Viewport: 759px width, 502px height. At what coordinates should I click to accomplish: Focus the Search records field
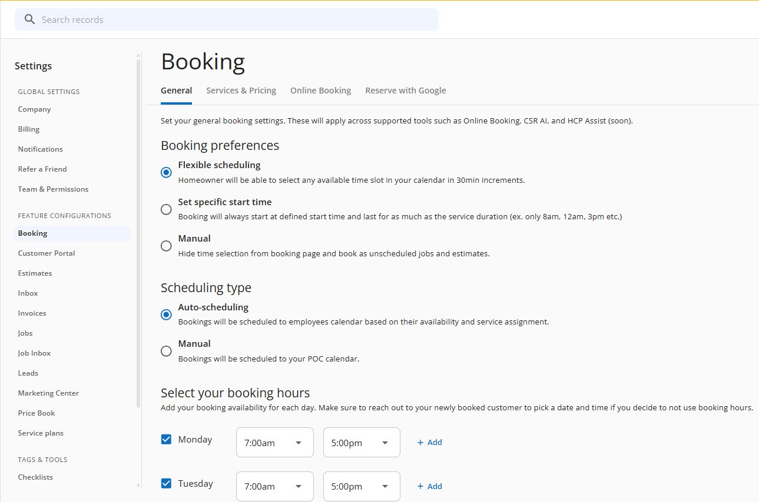[x=227, y=19]
